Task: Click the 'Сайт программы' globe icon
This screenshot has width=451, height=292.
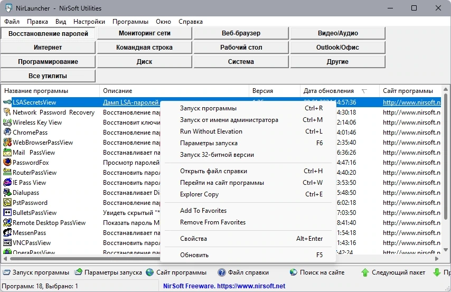Action: click(x=150, y=272)
